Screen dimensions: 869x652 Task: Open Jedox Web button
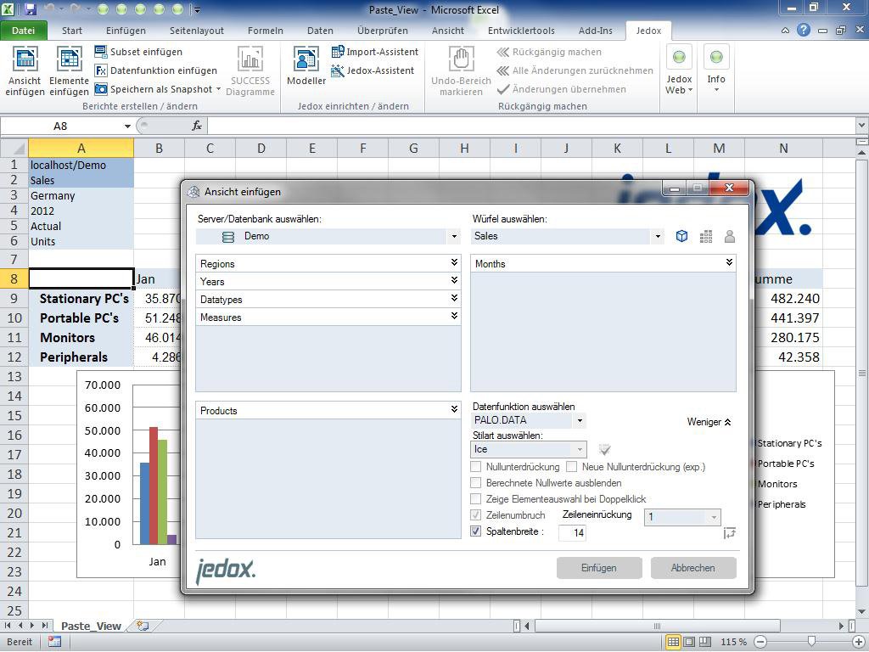pos(679,70)
